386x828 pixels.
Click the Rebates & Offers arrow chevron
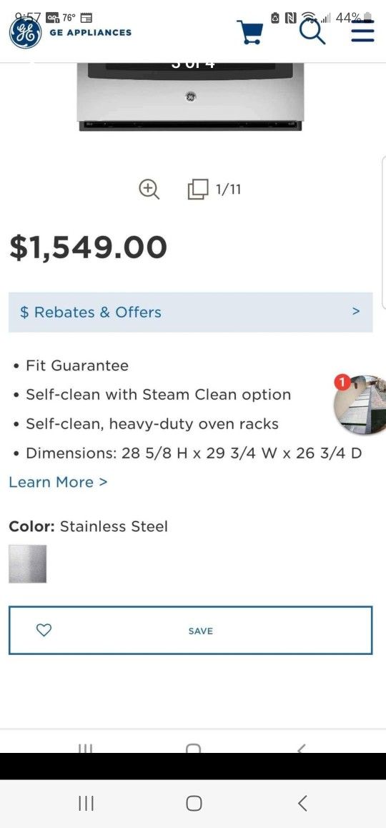pos(356,311)
